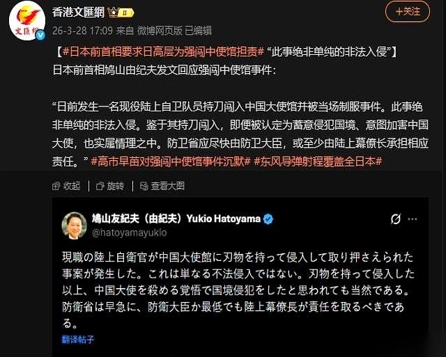Click Yukio Hatoyama's profile photo

click(75, 225)
